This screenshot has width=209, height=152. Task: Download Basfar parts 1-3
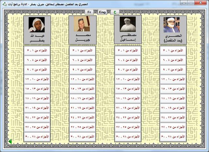point(37,50)
